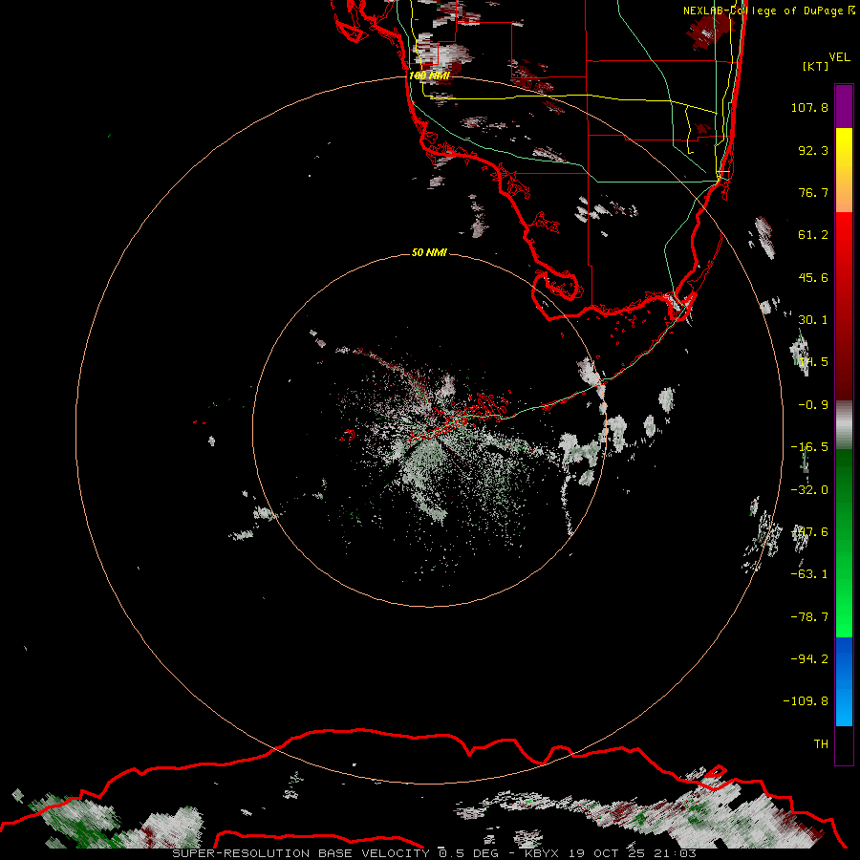Click the 50 NMI range ring label
This screenshot has width=860, height=860.
coord(429,252)
